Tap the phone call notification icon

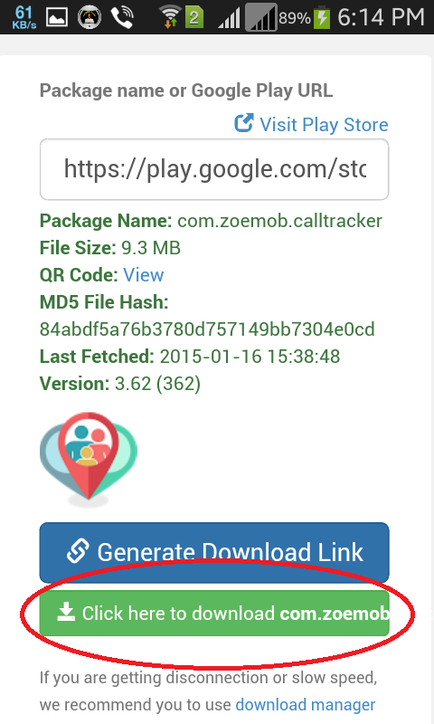tap(122, 18)
